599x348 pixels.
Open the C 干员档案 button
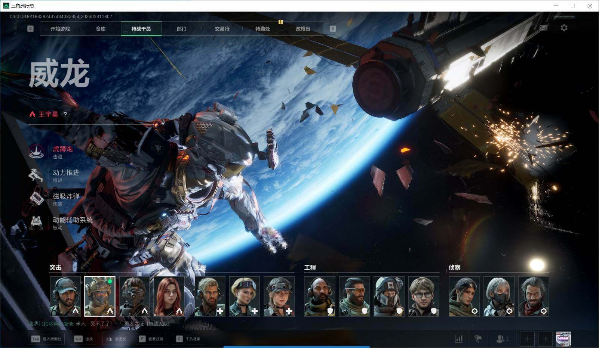(188, 339)
